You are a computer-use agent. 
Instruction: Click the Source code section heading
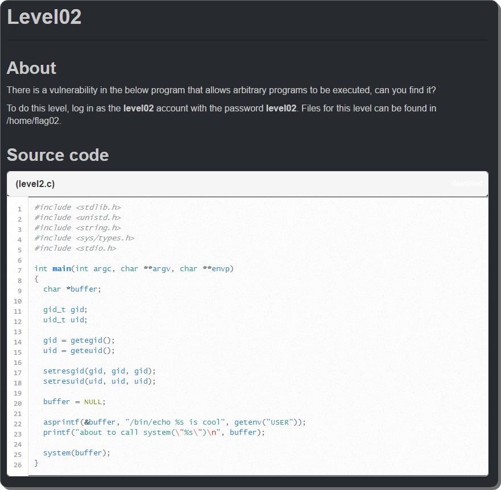point(57,155)
